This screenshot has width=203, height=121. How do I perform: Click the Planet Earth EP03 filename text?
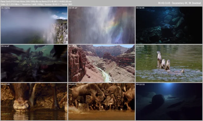pyautogui.click(x=36, y=2)
